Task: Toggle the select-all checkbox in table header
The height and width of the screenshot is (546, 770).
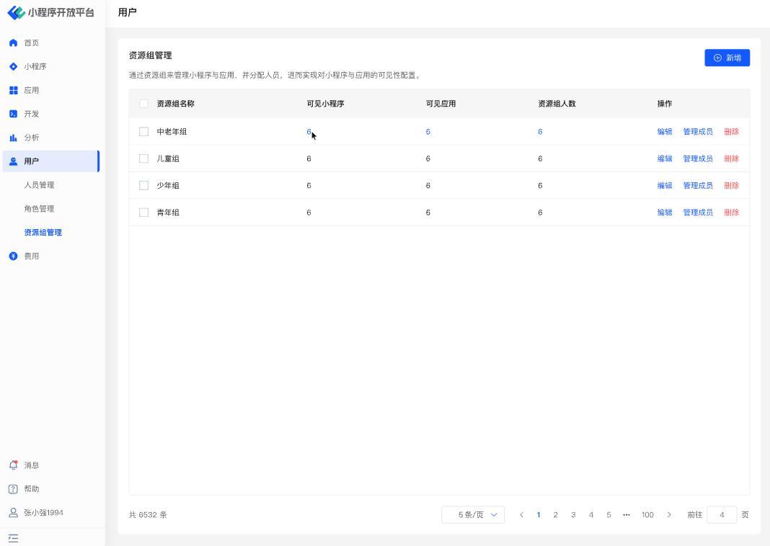Action: pyautogui.click(x=143, y=104)
